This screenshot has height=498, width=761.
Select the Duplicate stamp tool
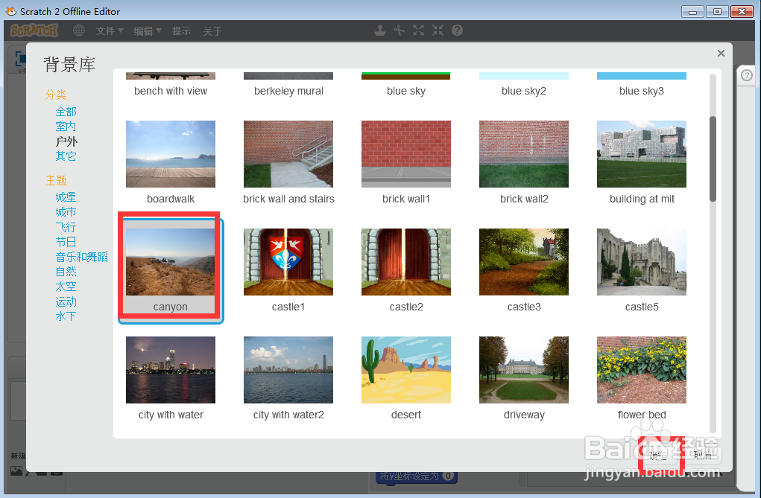[x=380, y=31]
